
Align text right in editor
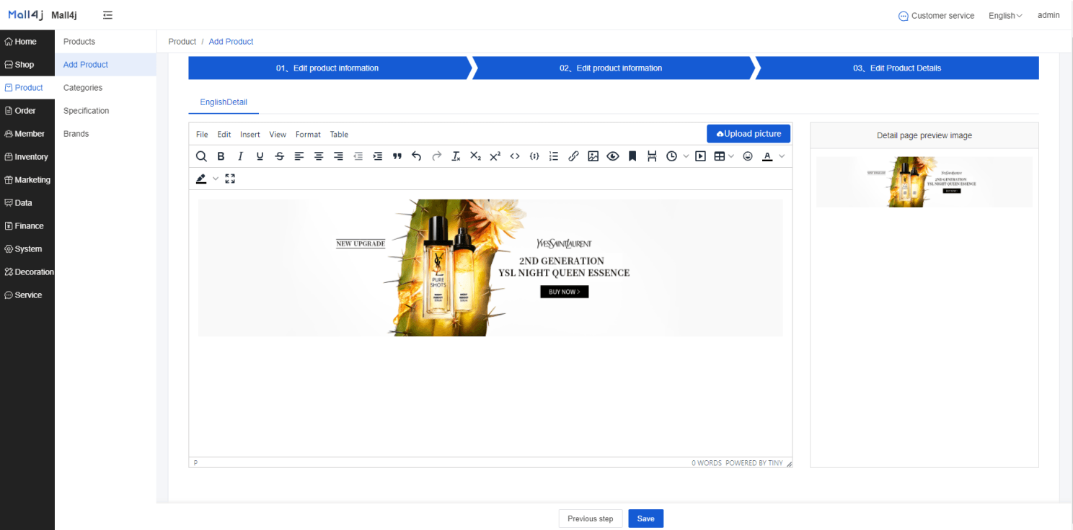click(338, 156)
